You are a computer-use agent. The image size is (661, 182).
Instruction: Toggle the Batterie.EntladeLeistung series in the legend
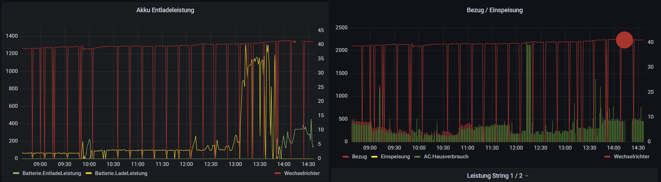[x=51, y=173]
